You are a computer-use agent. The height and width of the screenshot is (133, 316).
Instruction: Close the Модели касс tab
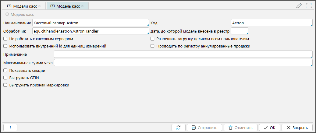point(39,6)
